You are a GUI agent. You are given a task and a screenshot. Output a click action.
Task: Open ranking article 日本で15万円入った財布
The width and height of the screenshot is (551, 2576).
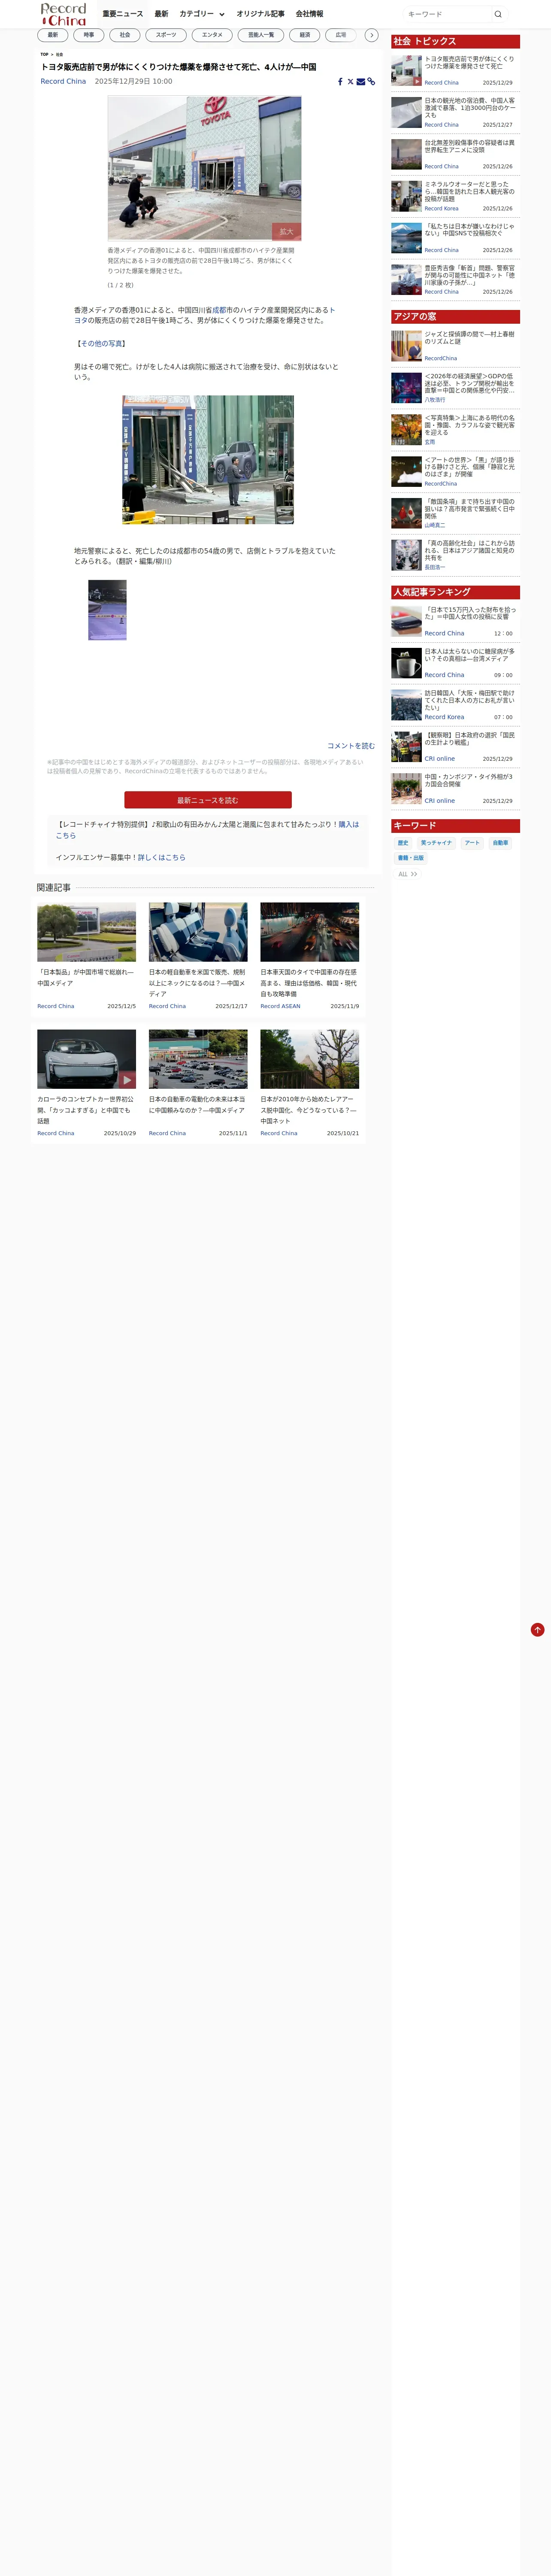pyautogui.click(x=455, y=621)
